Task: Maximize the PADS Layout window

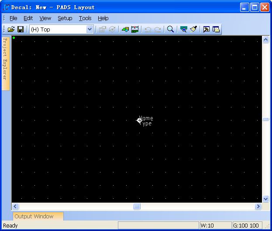Action: 255,7
